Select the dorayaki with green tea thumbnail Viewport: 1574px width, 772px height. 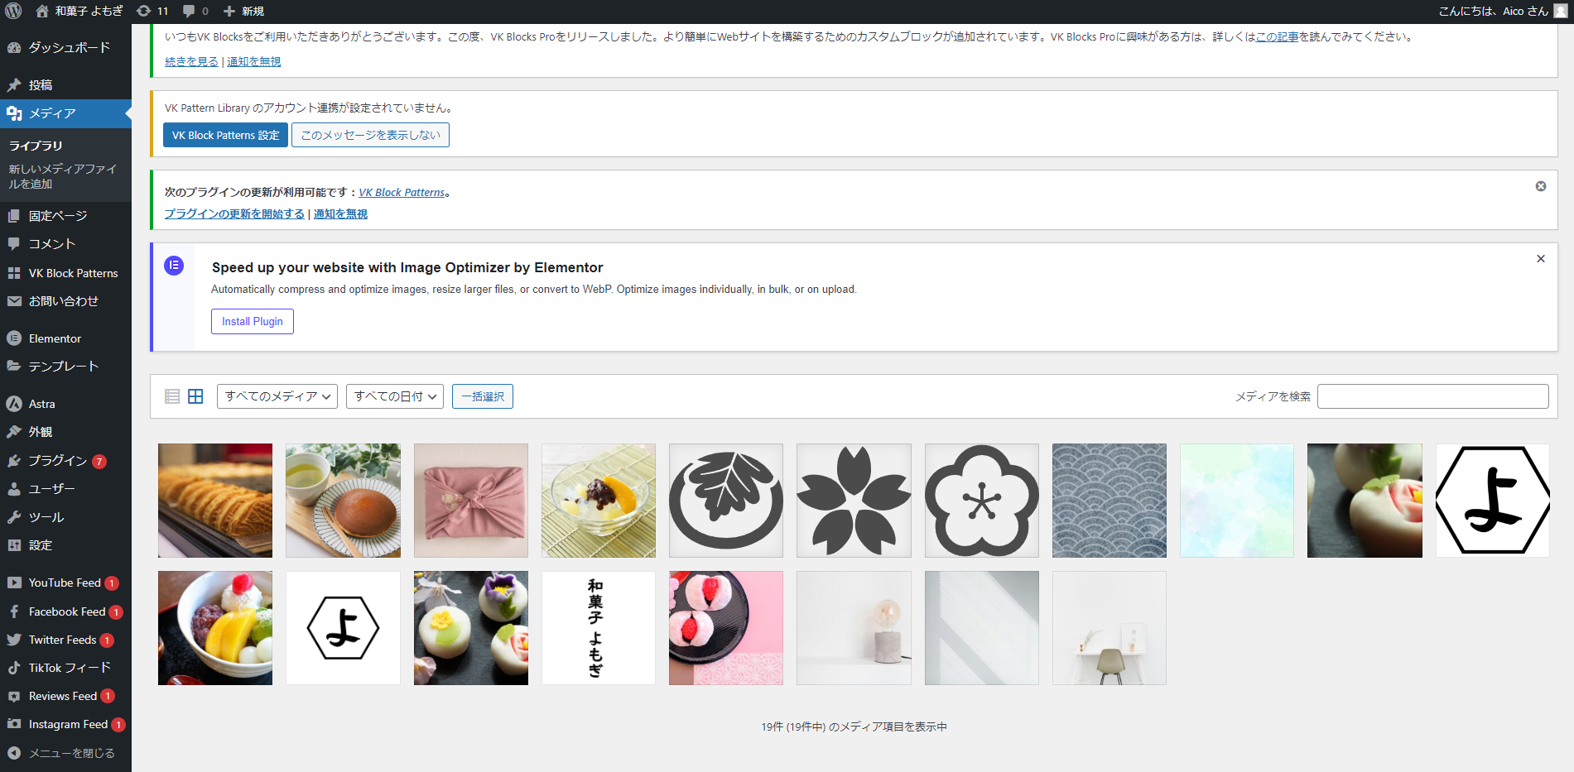343,501
